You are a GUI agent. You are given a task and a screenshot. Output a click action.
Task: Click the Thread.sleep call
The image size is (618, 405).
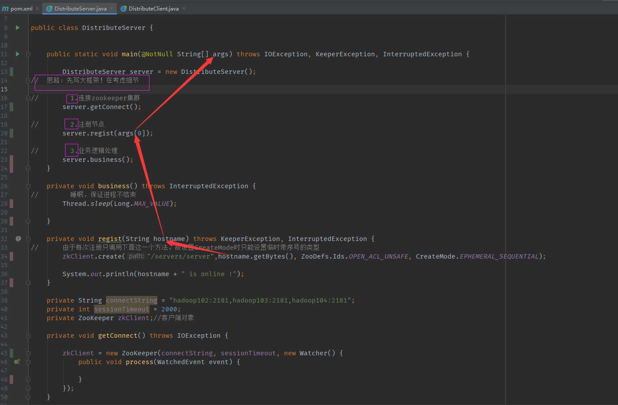86,203
